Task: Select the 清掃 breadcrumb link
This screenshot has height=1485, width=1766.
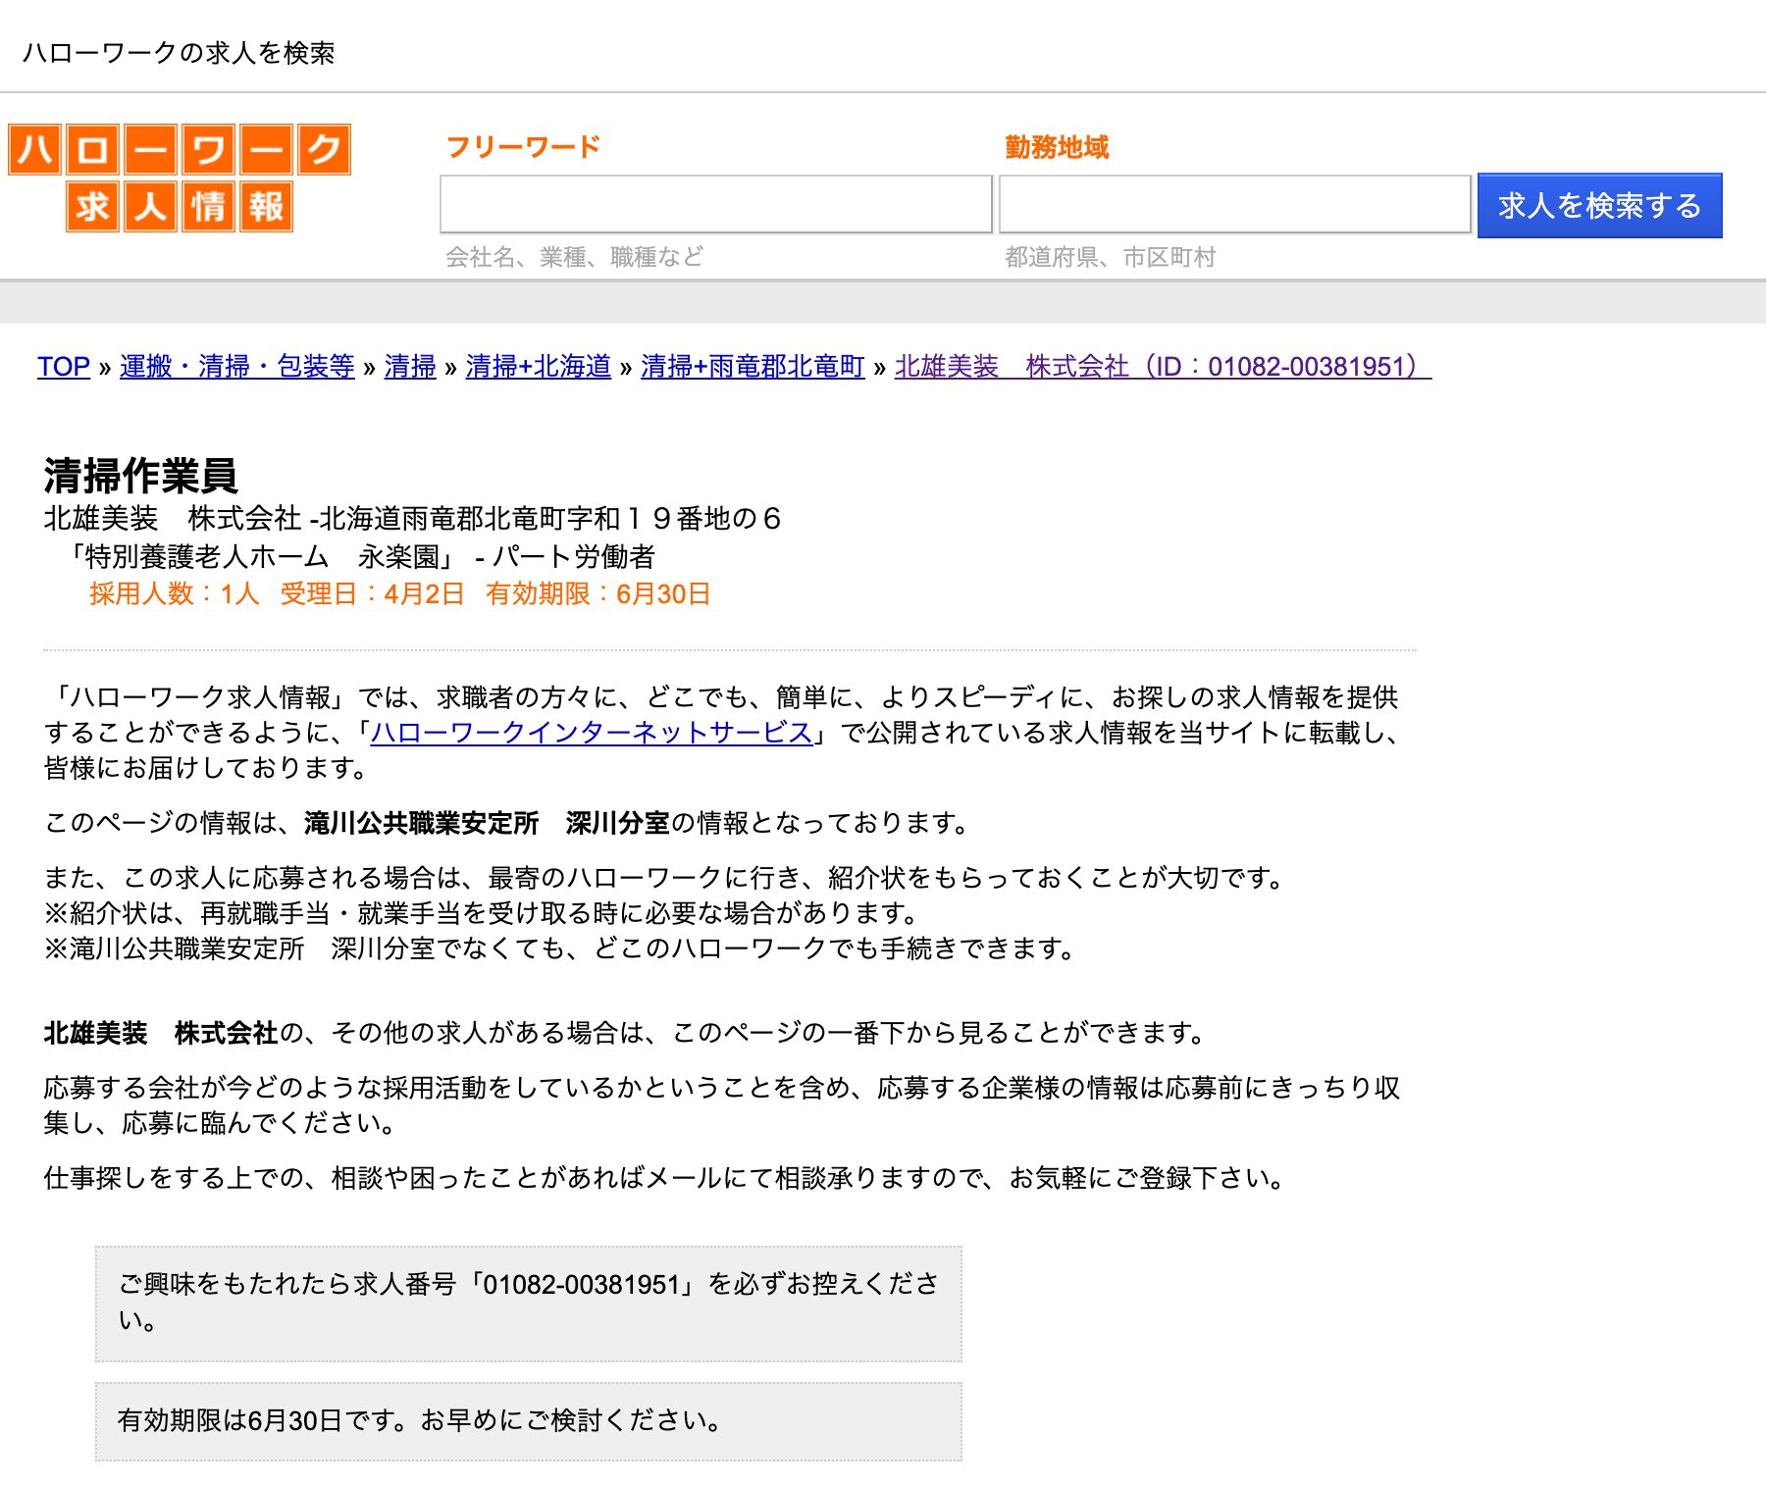Action: (412, 368)
